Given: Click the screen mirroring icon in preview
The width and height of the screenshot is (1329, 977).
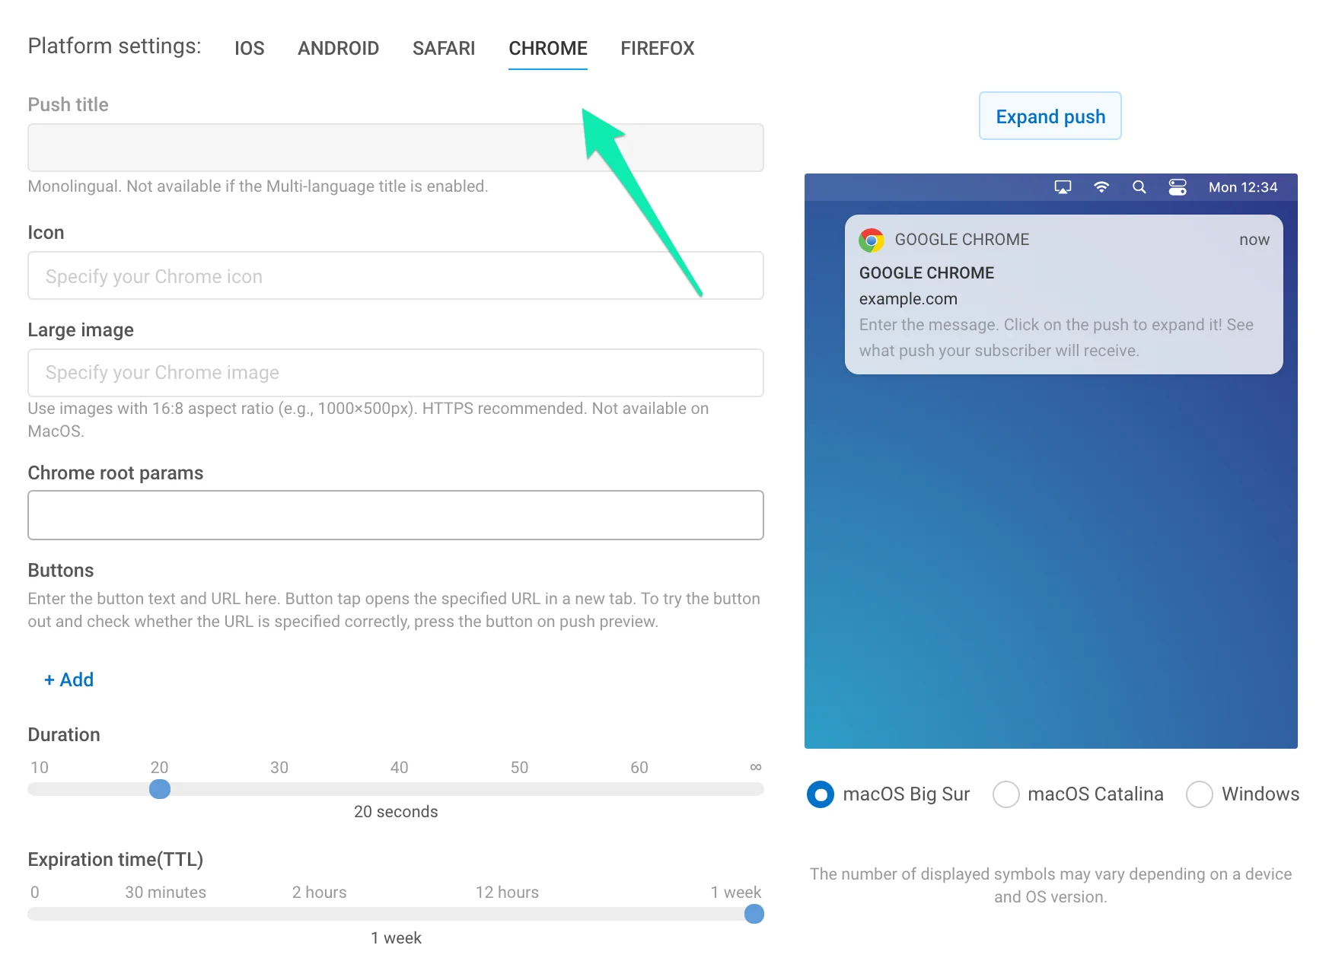Looking at the screenshot, I should click(1063, 187).
